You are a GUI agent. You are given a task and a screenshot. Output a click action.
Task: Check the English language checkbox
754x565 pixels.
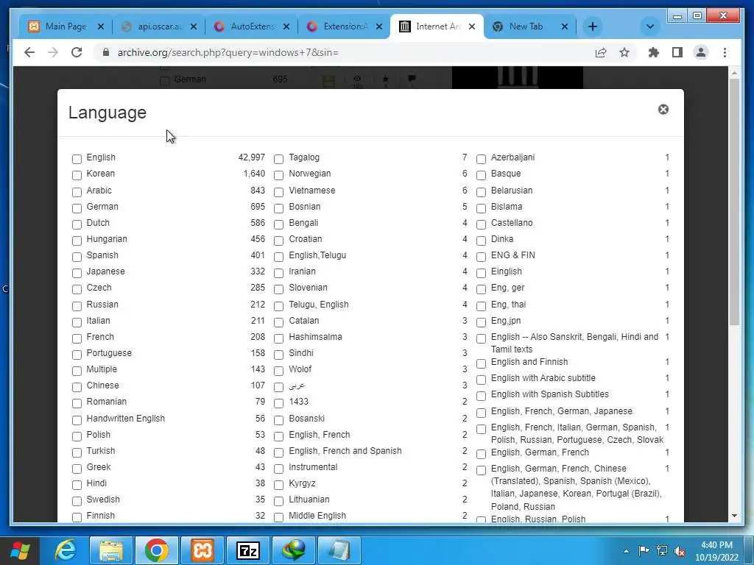(77, 159)
